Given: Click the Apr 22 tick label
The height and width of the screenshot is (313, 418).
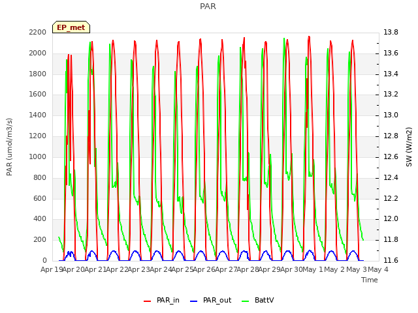Looking at the screenshot, I should click(x=117, y=269).
